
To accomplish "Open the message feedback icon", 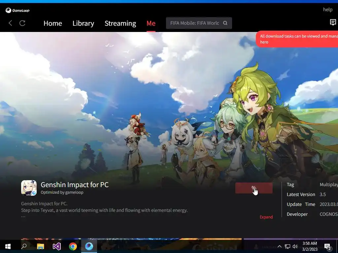I will (333, 22).
